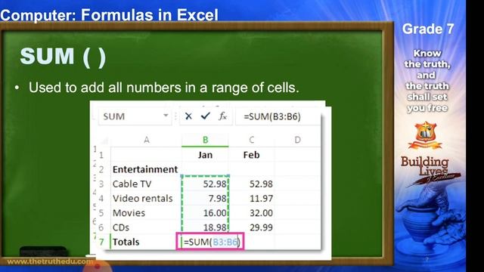Select column B header
484x272 pixels.
tap(205, 140)
